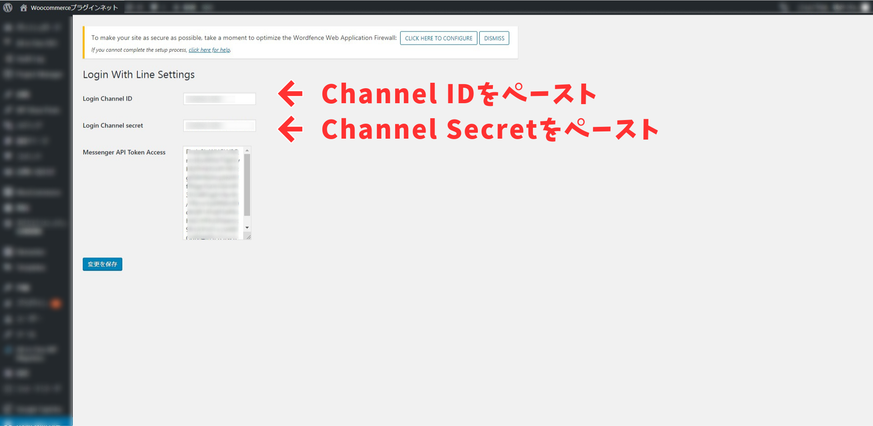873x426 pixels.
Task: Open the 'click here for help' link
Action: 209,50
